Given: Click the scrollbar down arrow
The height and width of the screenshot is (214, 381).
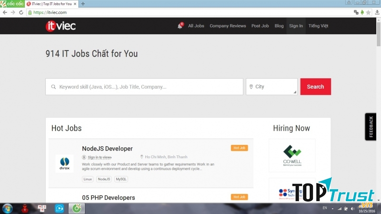Looking at the screenshot, I should pyautogui.click(x=379, y=200).
